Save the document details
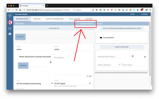This screenshot has width=159, height=99. click(x=132, y=14)
